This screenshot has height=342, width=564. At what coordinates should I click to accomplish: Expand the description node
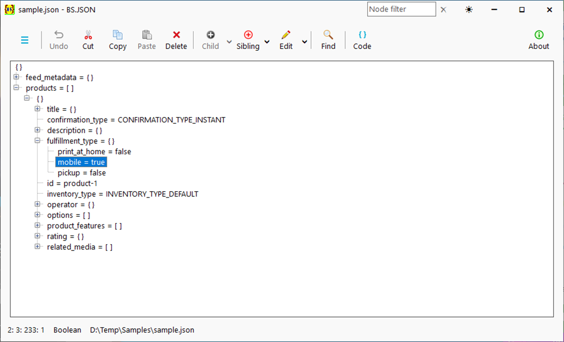click(x=37, y=130)
